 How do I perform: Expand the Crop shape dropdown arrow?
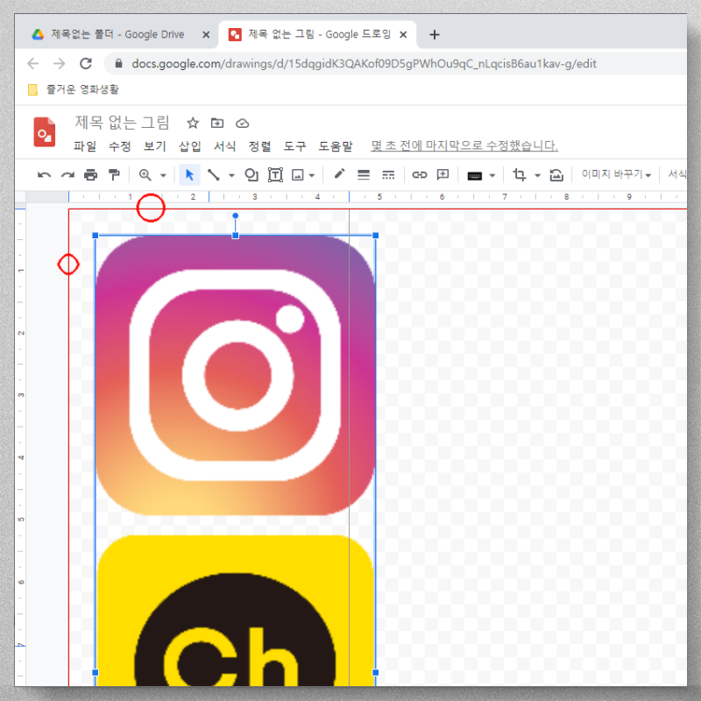tap(538, 175)
